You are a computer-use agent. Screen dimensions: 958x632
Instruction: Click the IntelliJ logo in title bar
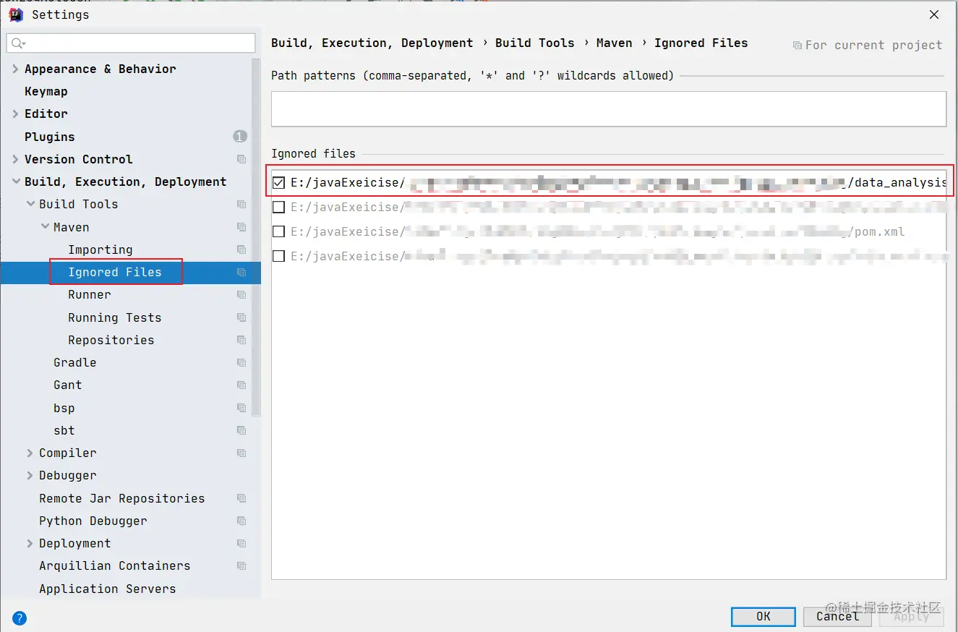(x=16, y=14)
